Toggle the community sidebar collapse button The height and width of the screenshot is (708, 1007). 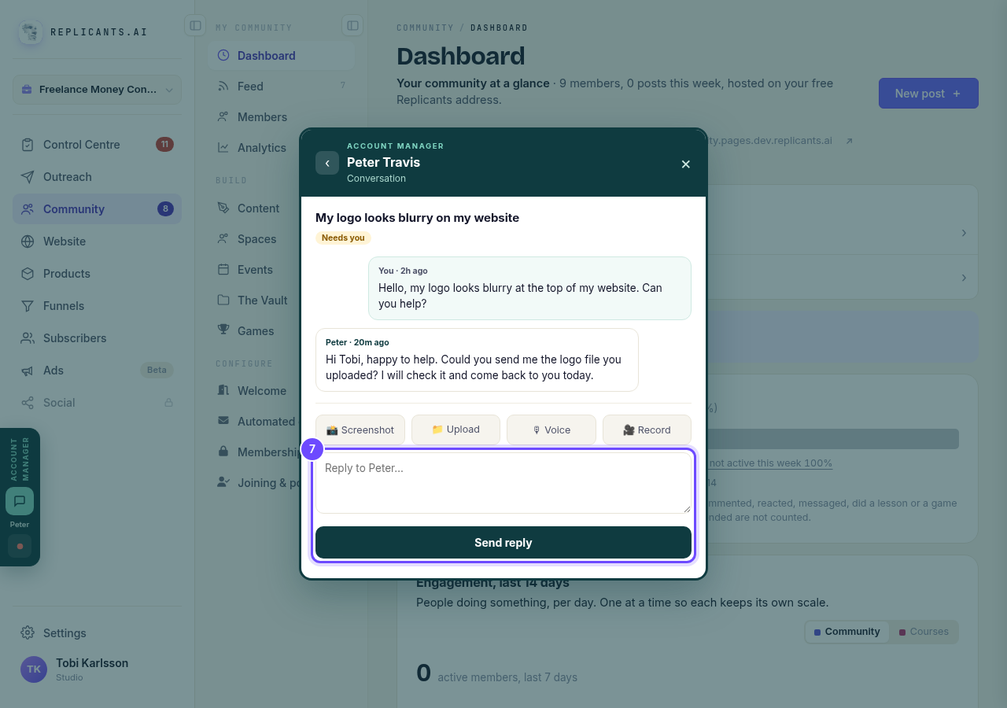click(x=352, y=25)
